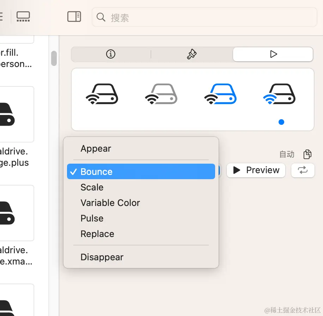323x316 pixels.
Task: Click the blue palette symbol preview
Action: point(220,93)
